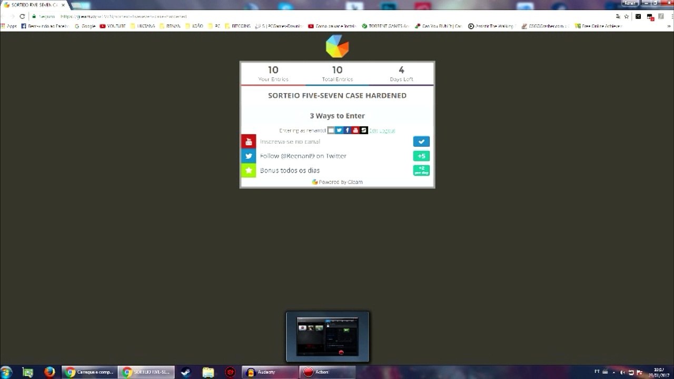Click the small YouTube icon in the Entering as row
Image resolution: width=674 pixels, height=379 pixels.
click(x=355, y=130)
